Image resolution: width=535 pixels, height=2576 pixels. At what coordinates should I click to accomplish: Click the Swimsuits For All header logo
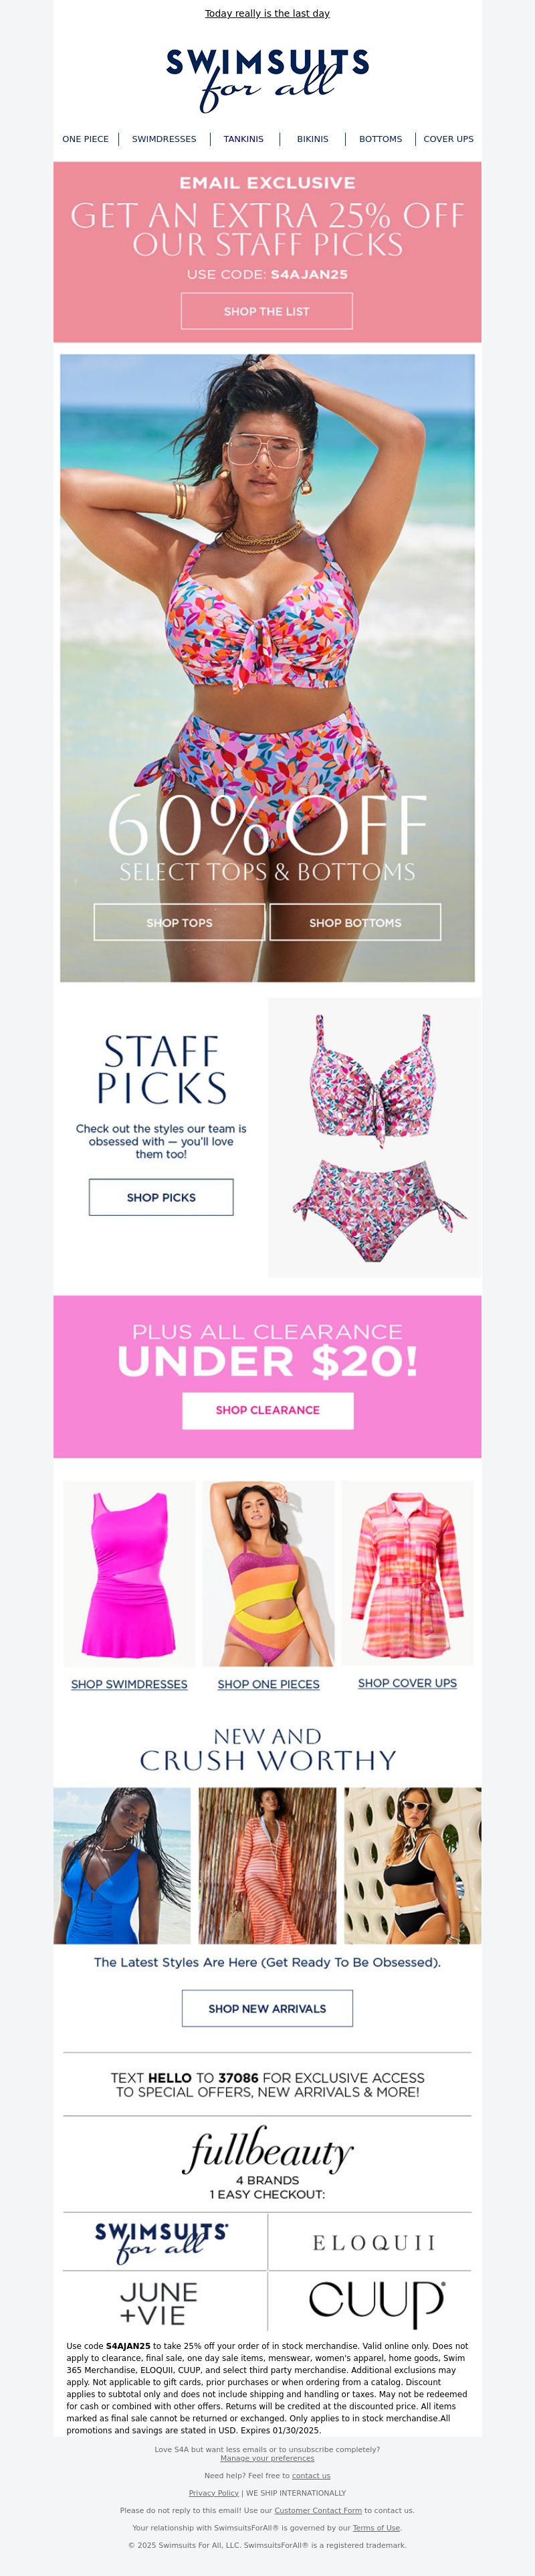[267, 78]
